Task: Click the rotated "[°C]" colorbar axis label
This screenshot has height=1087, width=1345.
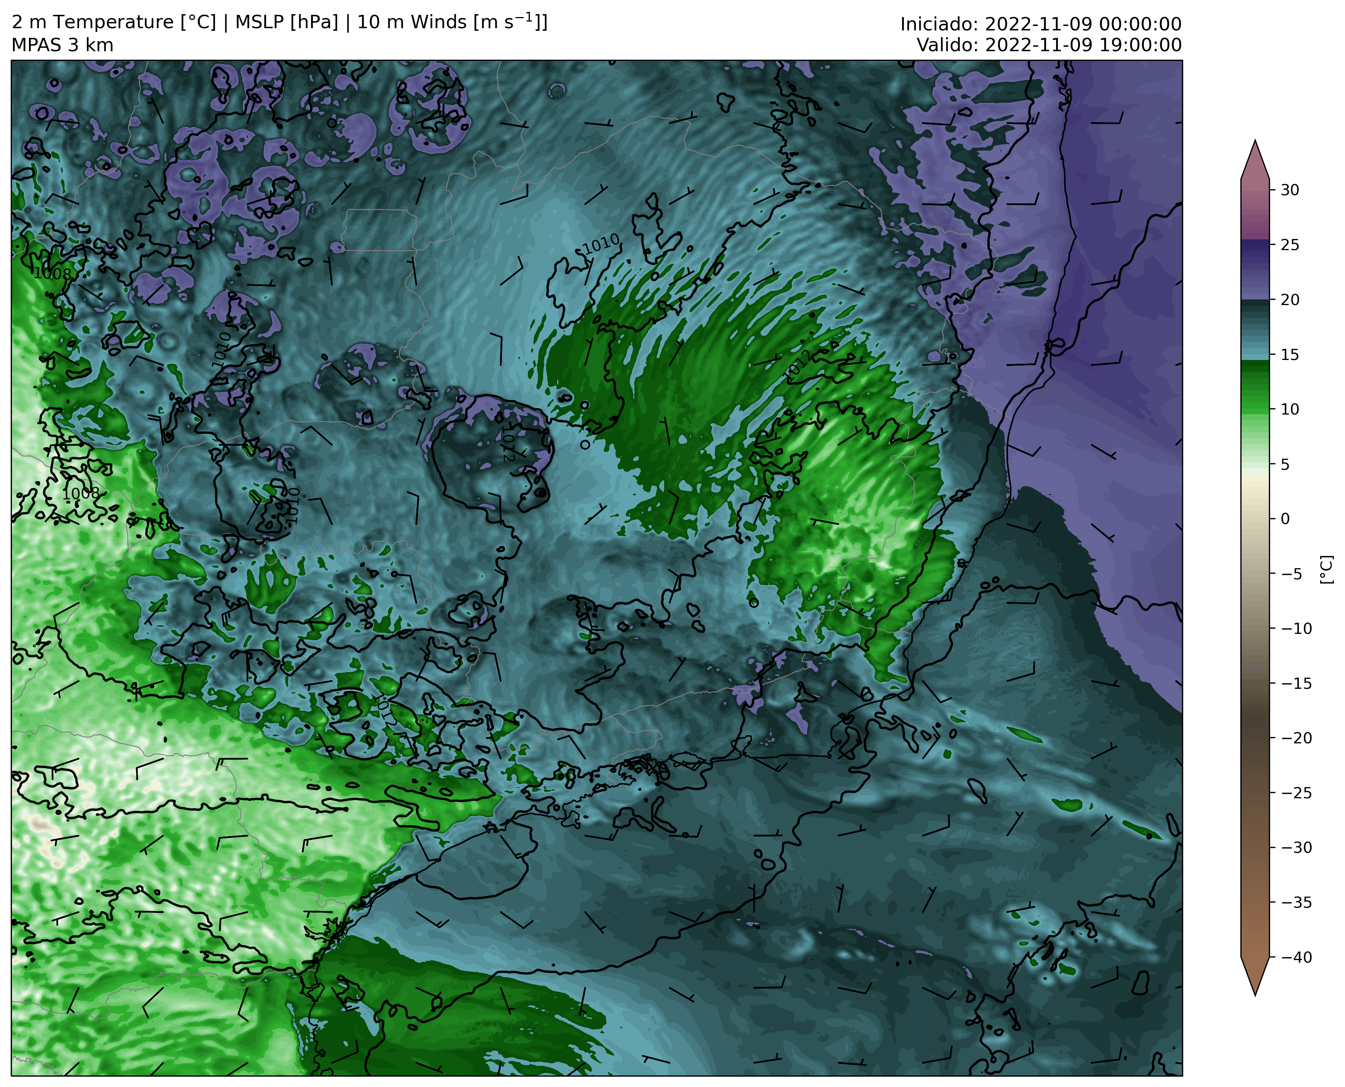Action: [x=1326, y=569]
